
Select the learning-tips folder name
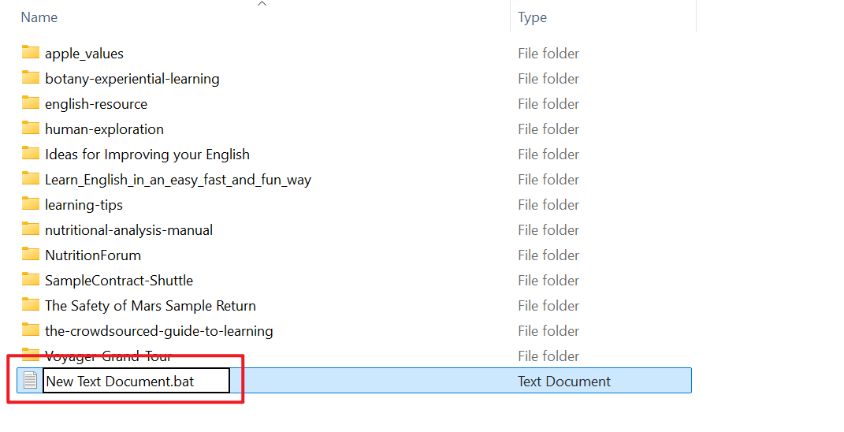(x=84, y=205)
